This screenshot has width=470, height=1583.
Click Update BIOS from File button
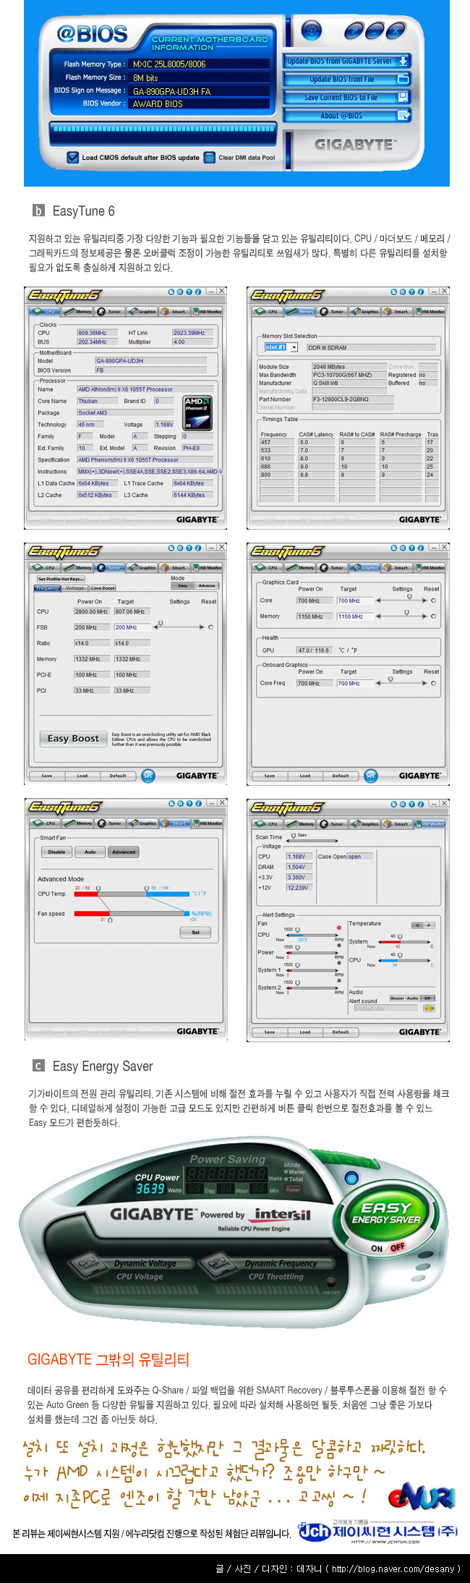pos(346,79)
